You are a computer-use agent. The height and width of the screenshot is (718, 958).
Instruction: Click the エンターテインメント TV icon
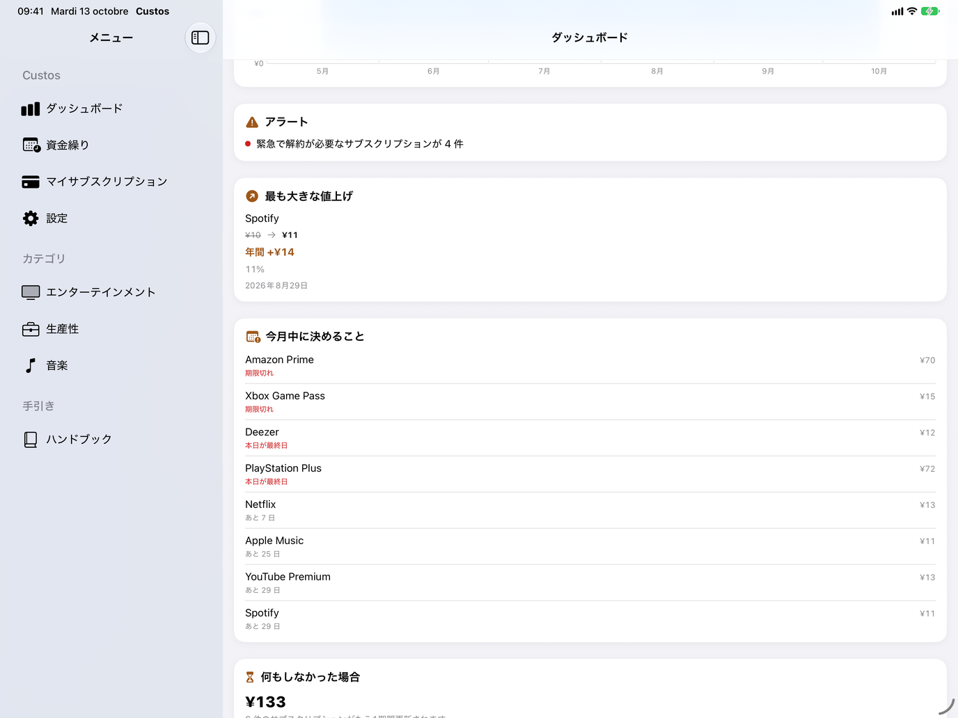coord(31,292)
